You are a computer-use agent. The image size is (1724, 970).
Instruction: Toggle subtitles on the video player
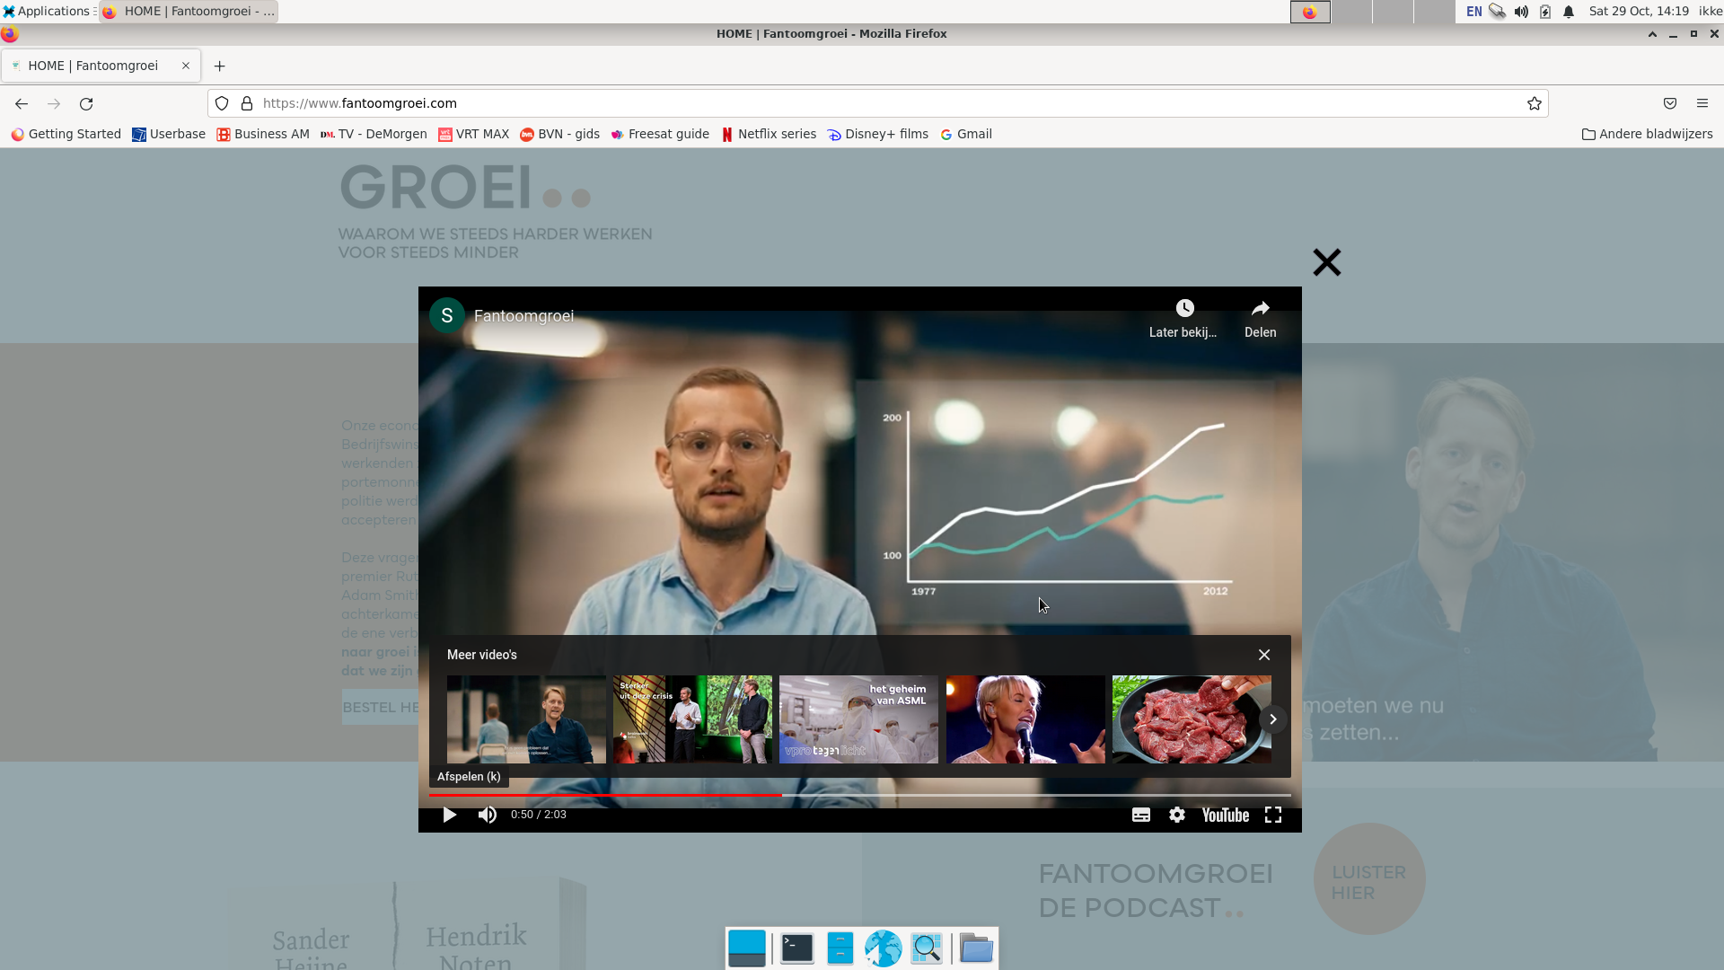point(1141,815)
